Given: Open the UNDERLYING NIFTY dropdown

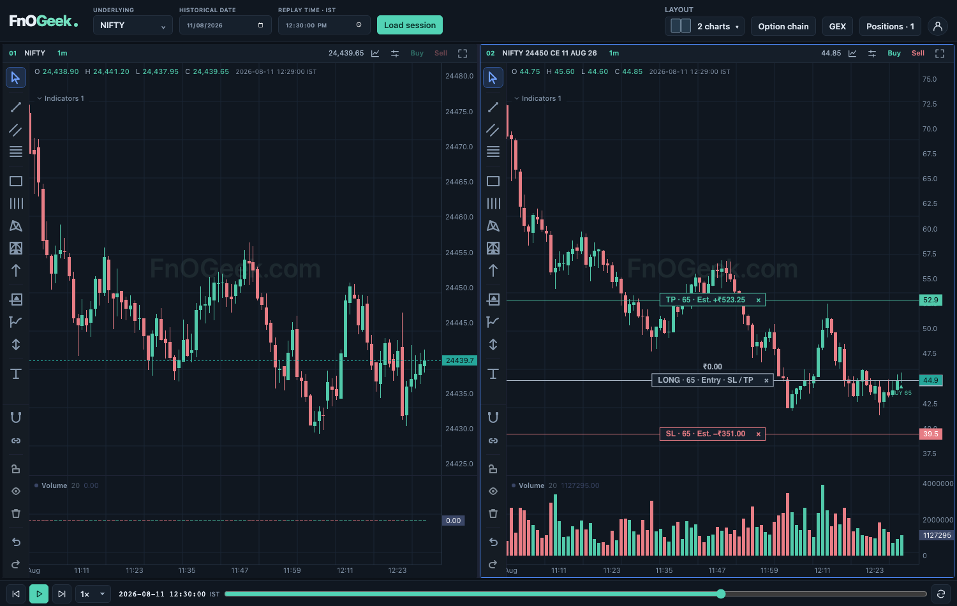Looking at the screenshot, I should (133, 26).
